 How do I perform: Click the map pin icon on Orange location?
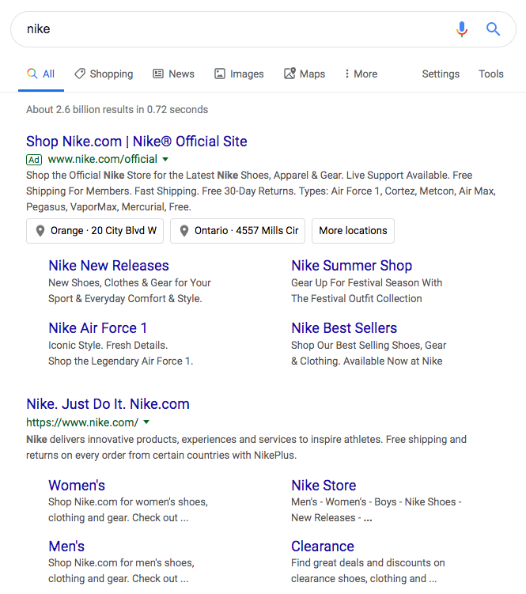point(40,231)
